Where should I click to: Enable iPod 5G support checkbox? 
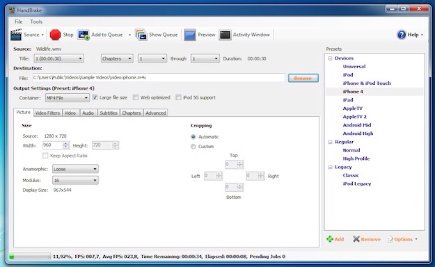[178, 97]
